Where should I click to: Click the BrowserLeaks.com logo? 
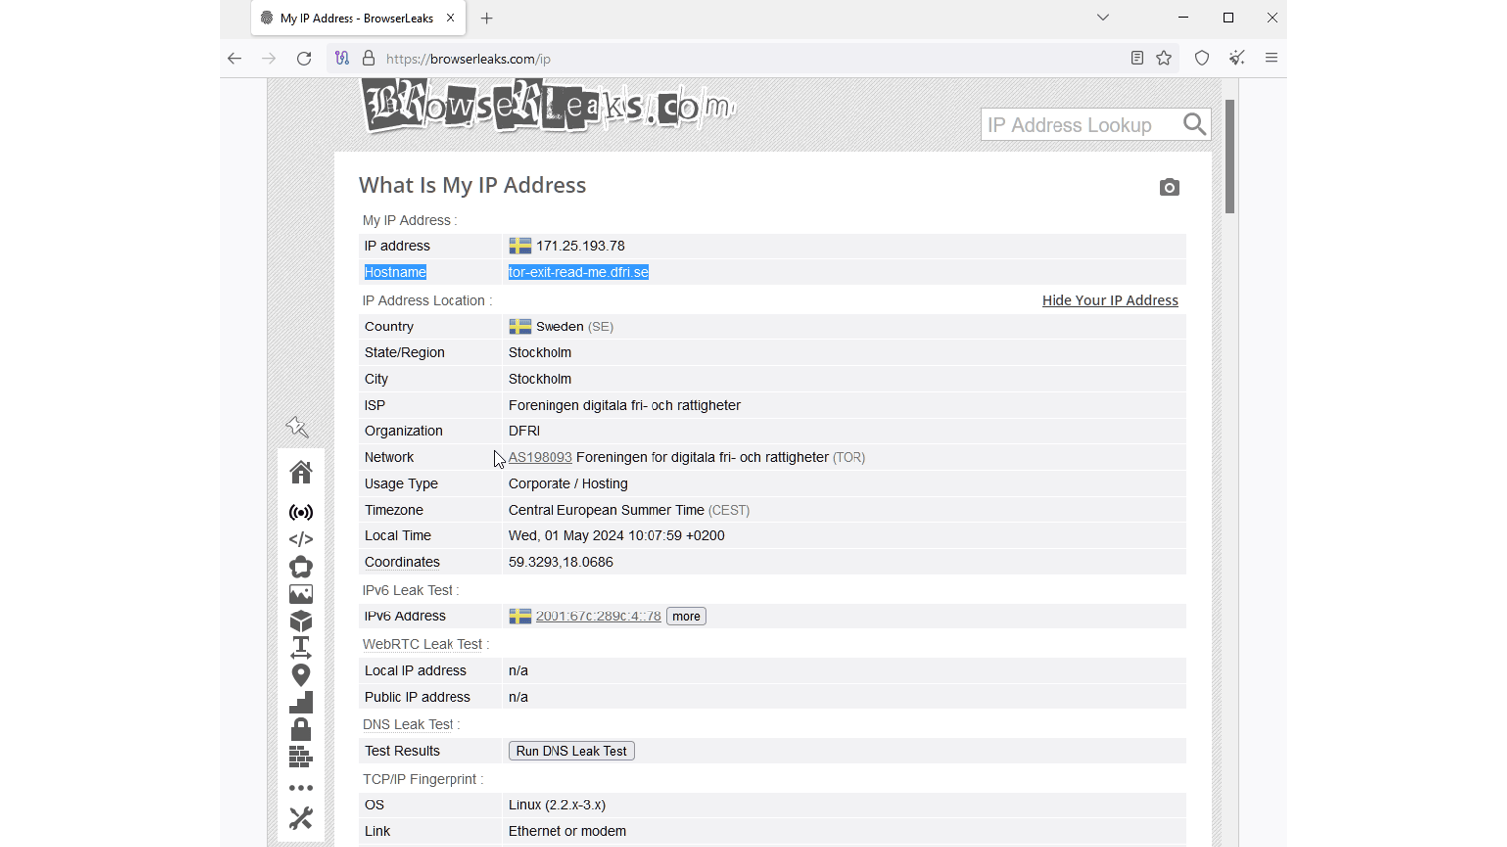[x=550, y=106]
